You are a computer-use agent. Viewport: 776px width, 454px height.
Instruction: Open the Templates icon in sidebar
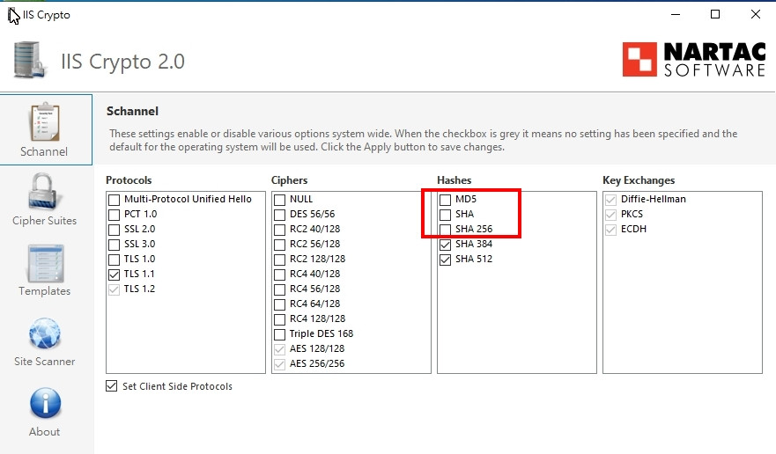tap(45, 263)
